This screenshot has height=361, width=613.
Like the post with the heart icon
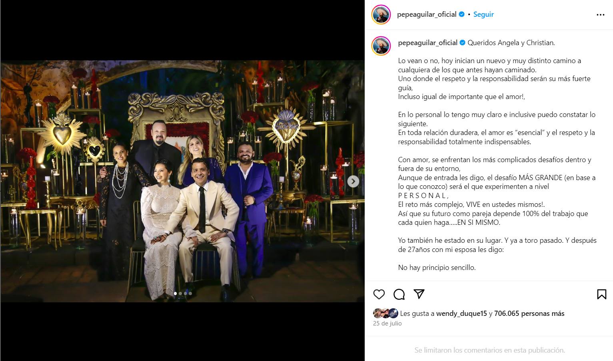tap(379, 294)
